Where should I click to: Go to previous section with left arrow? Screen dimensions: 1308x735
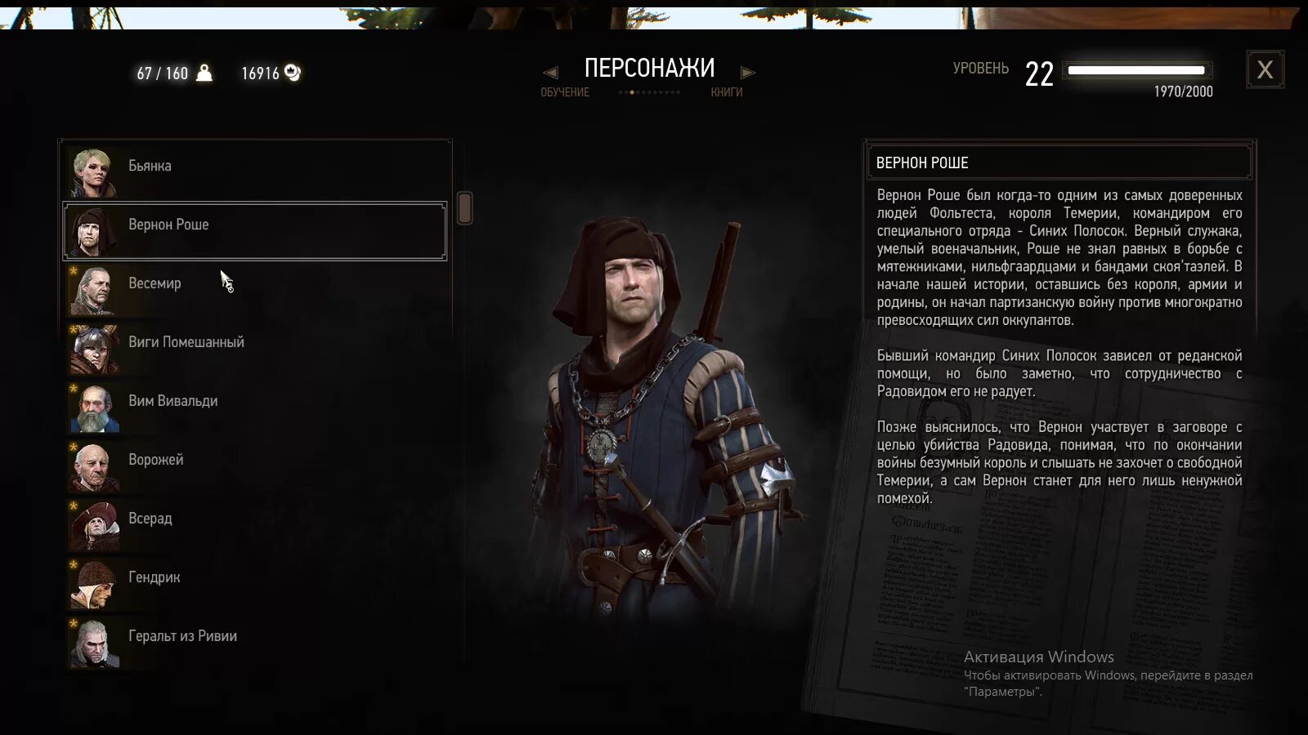click(550, 73)
